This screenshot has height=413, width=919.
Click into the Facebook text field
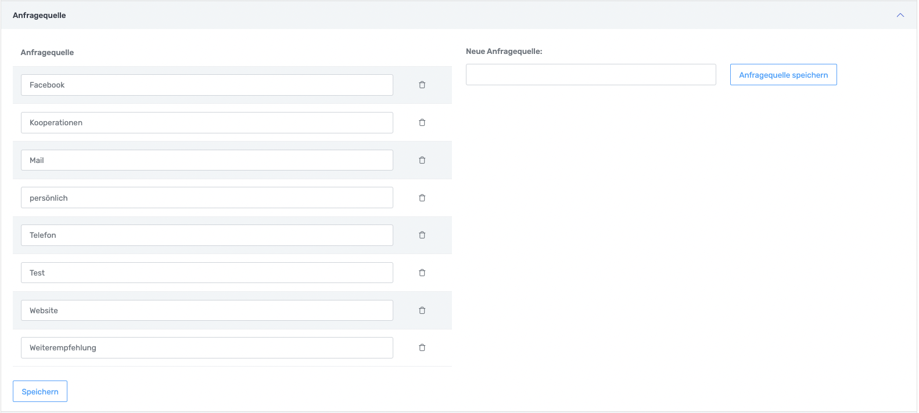[x=207, y=85]
